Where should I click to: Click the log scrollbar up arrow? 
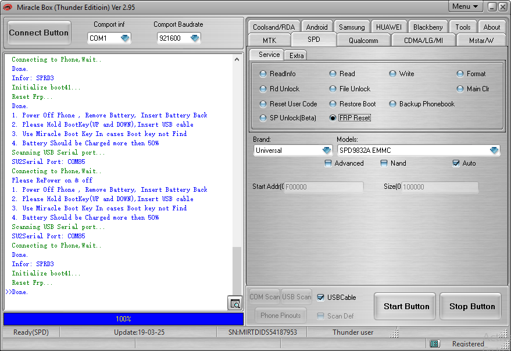click(x=237, y=59)
